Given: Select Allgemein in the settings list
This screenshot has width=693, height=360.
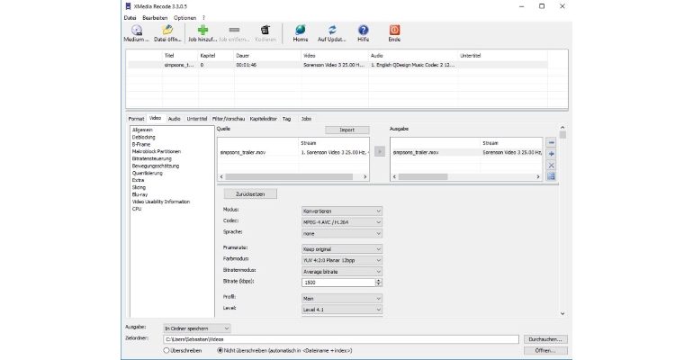Looking at the screenshot, I should (142, 130).
